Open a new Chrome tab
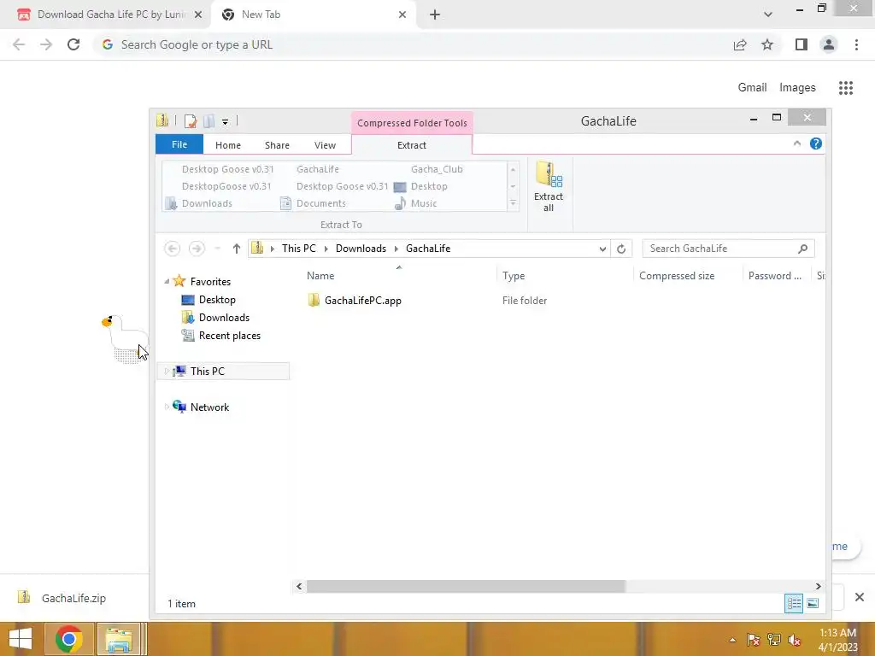Screen dimensions: 875x656 [435, 15]
